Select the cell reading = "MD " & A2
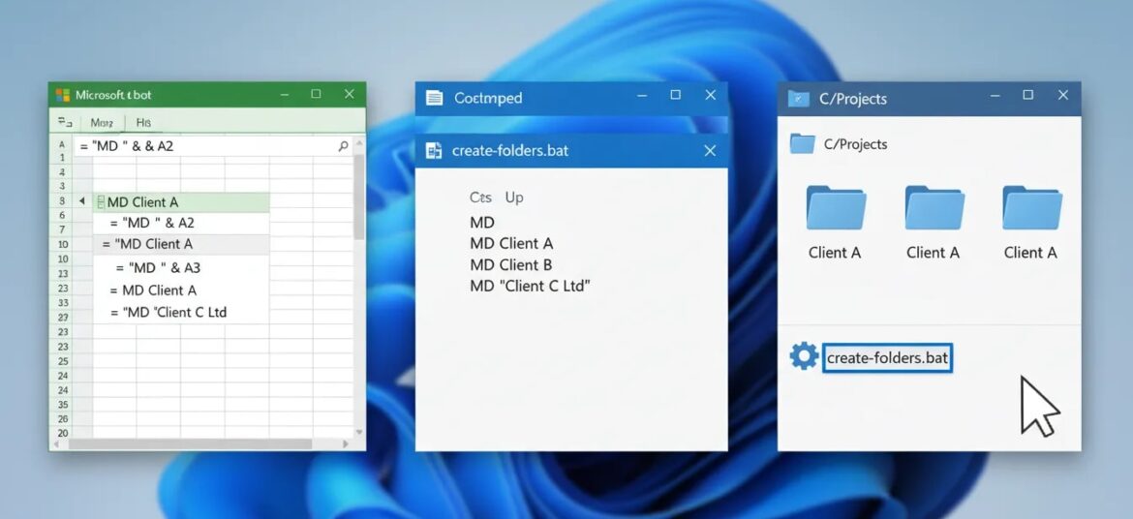This screenshot has height=519, width=1133. pos(181,224)
